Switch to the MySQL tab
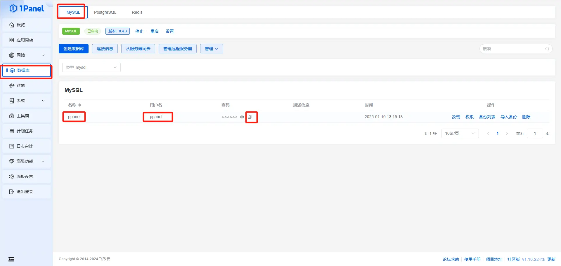This screenshot has height=266, width=561. pos(73,12)
